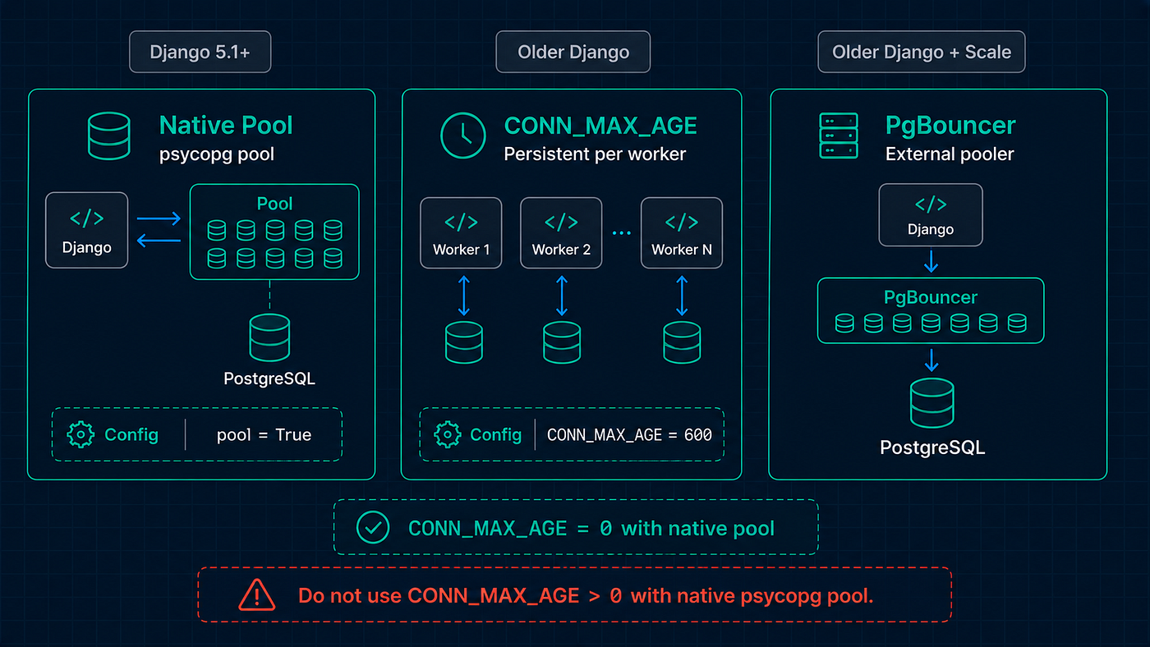
Task: Click the Pool title in the connection box
Action: click(274, 204)
